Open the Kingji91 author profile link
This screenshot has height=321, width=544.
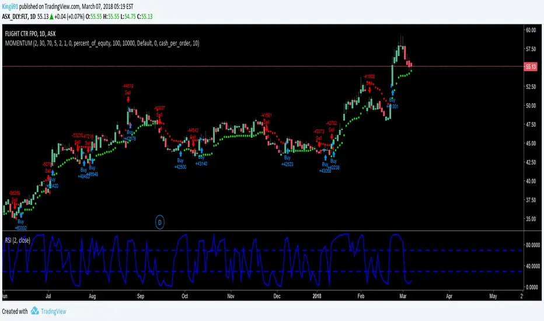pos(10,6)
